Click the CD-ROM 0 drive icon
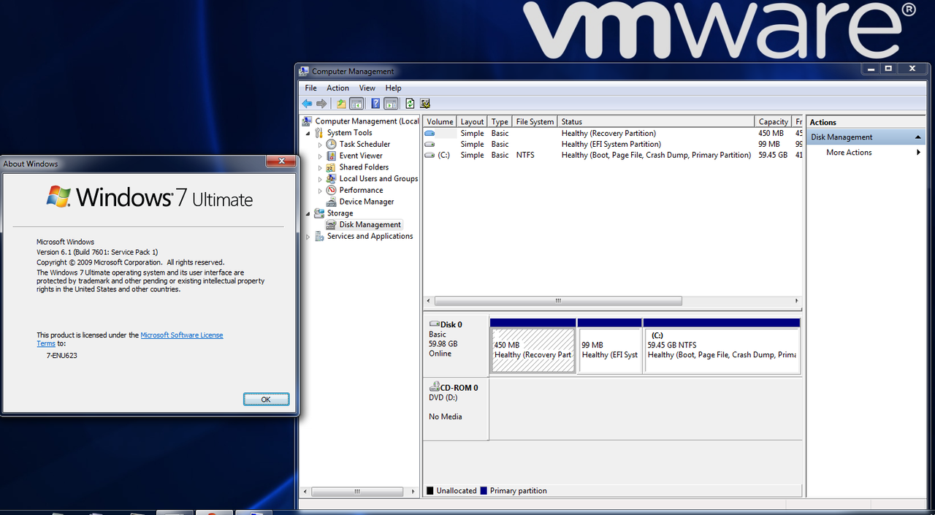Viewport: 935px width, 515px height. pos(435,388)
